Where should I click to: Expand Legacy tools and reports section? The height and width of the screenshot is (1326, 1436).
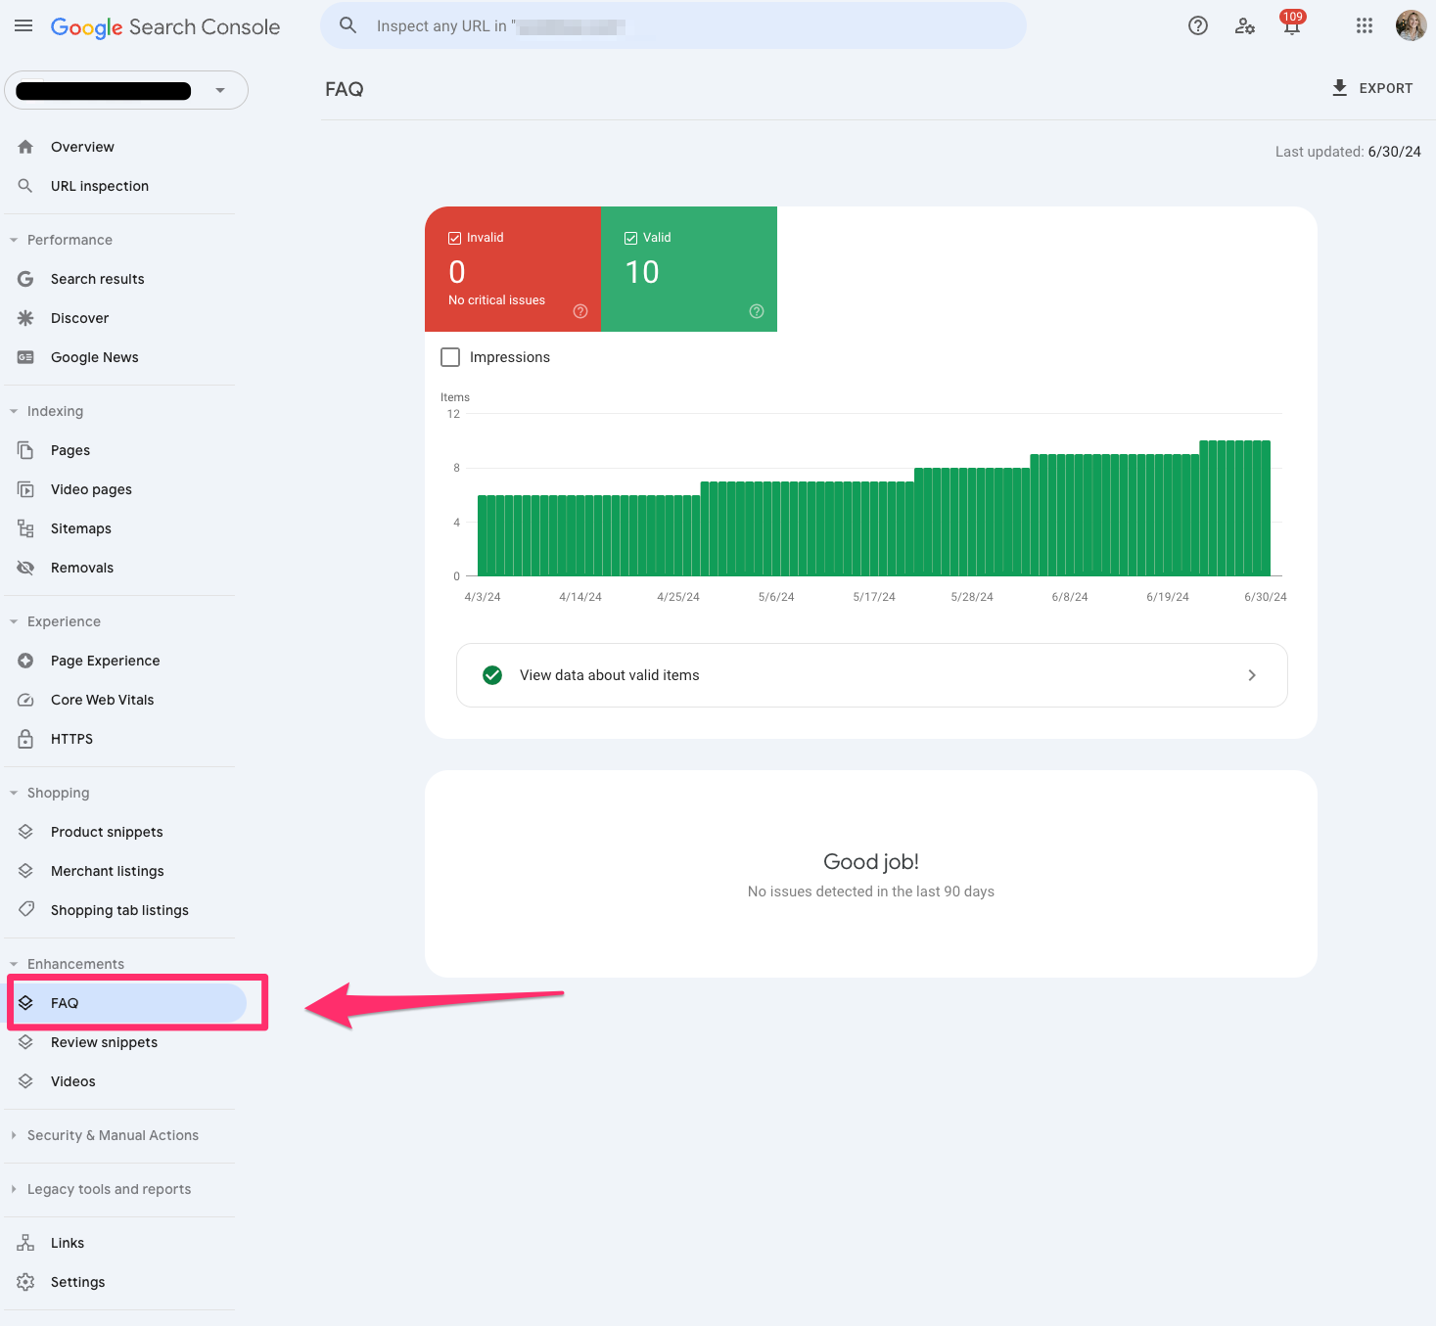coord(14,1189)
